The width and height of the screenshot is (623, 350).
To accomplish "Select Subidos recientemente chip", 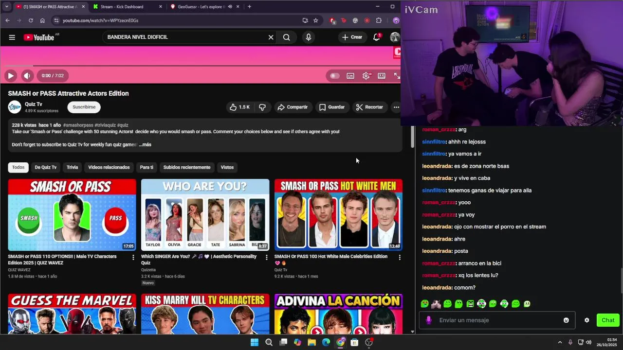I will (x=187, y=167).
